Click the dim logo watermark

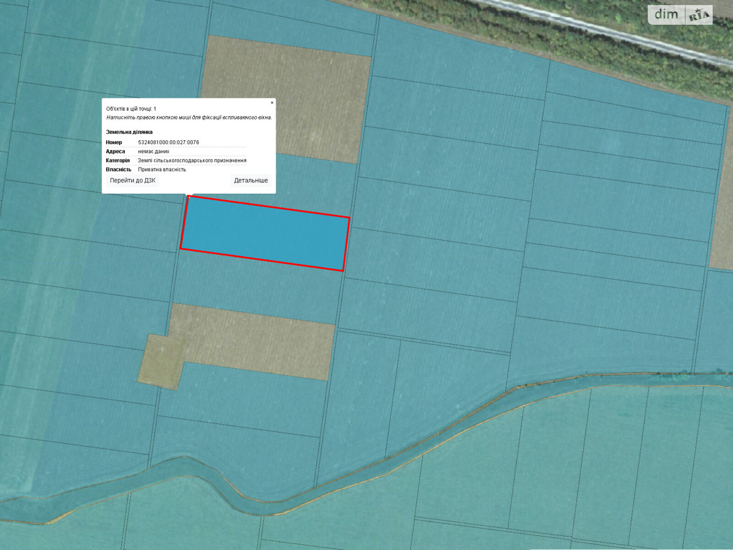click(x=666, y=15)
